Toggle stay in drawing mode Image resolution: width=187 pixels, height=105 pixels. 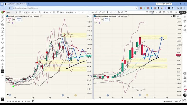pos(3,60)
